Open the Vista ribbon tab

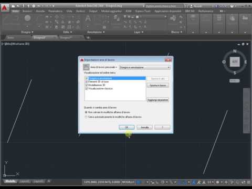click(x=69, y=11)
